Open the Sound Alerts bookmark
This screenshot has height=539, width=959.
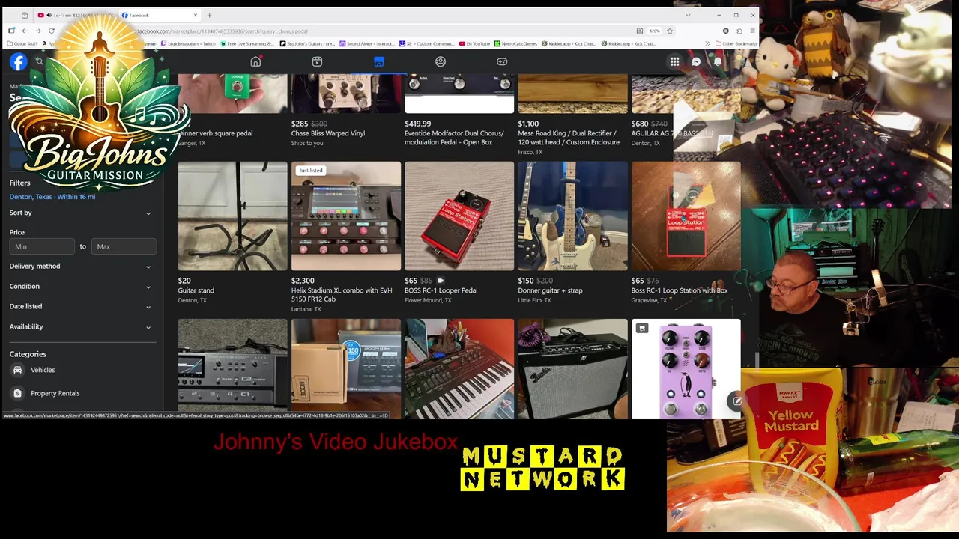(366, 43)
